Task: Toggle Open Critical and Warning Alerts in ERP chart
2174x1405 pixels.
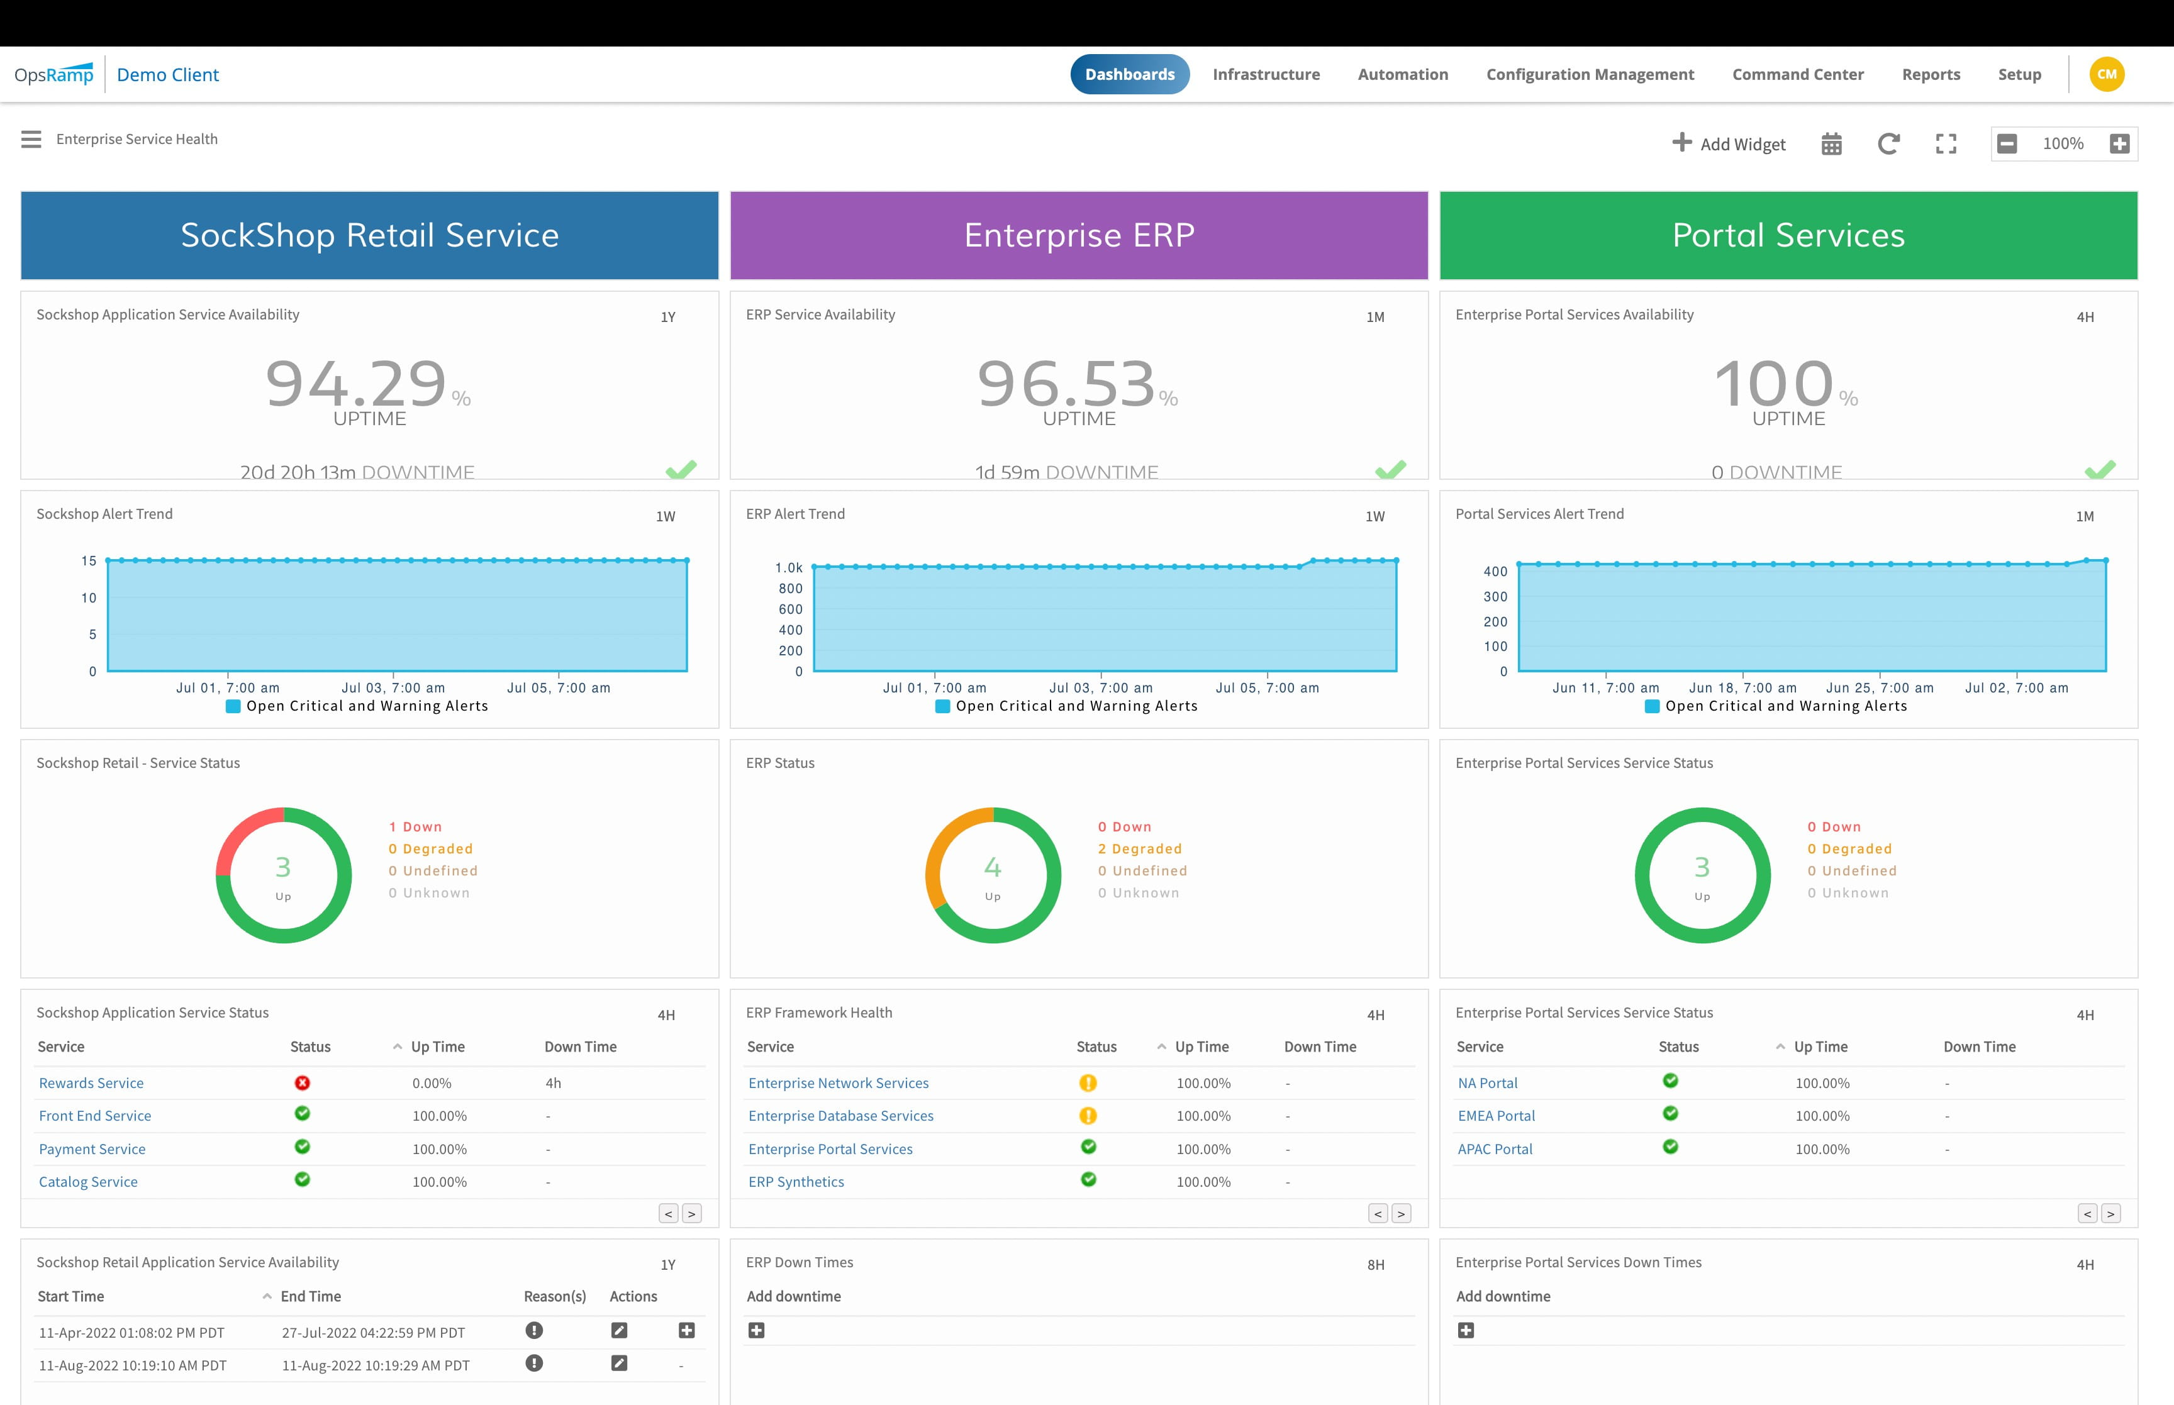Action: click(1067, 705)
